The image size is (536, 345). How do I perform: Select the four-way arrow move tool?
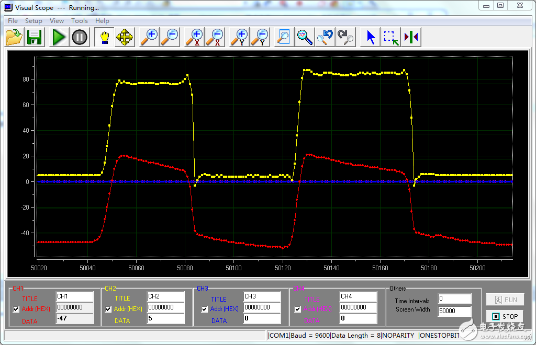(125, 37)
